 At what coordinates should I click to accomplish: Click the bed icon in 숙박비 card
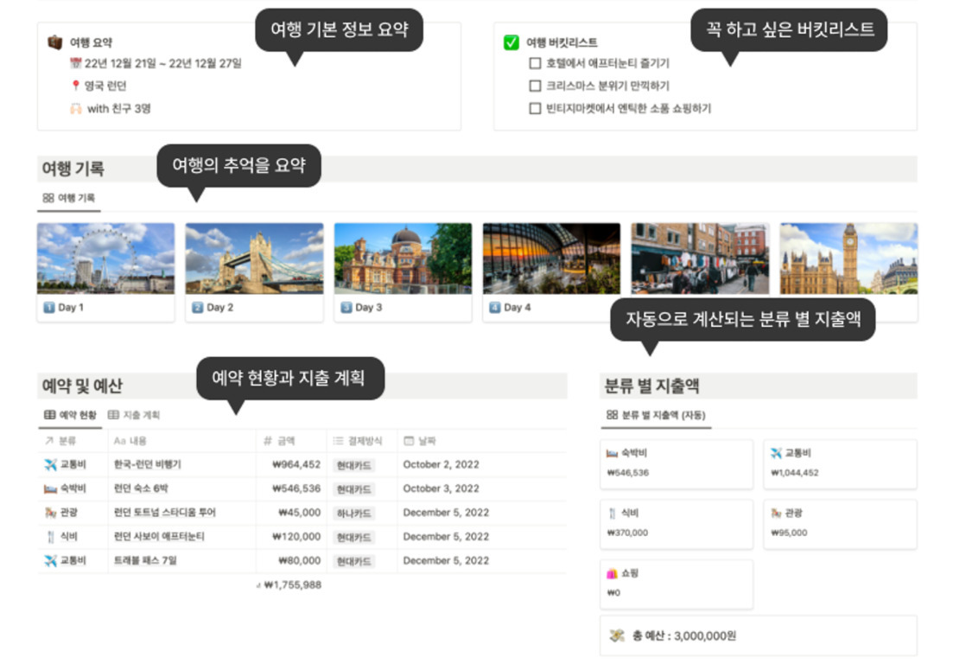tap(612, 453)
